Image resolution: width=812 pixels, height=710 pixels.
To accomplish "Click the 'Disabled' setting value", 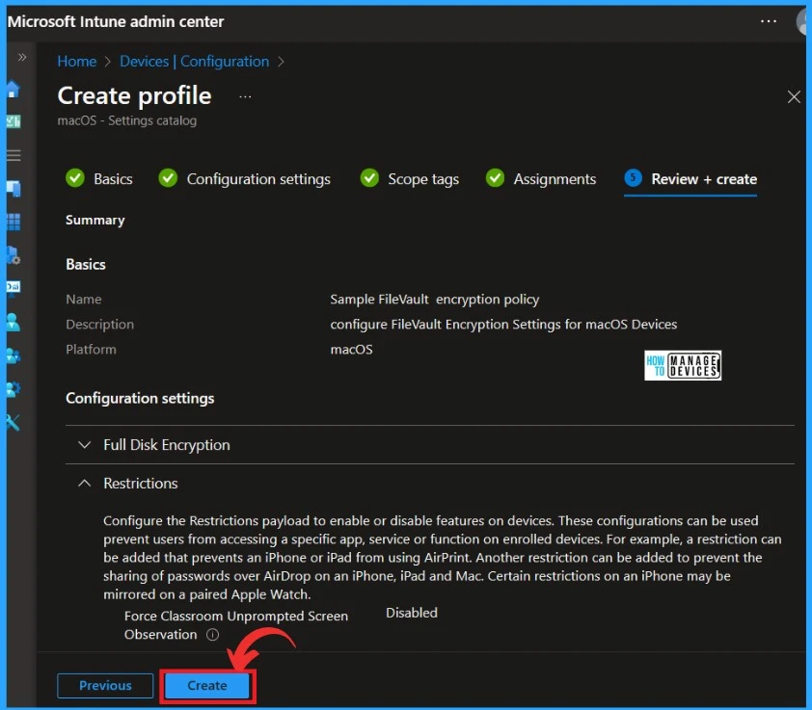I will pos(412,614).
